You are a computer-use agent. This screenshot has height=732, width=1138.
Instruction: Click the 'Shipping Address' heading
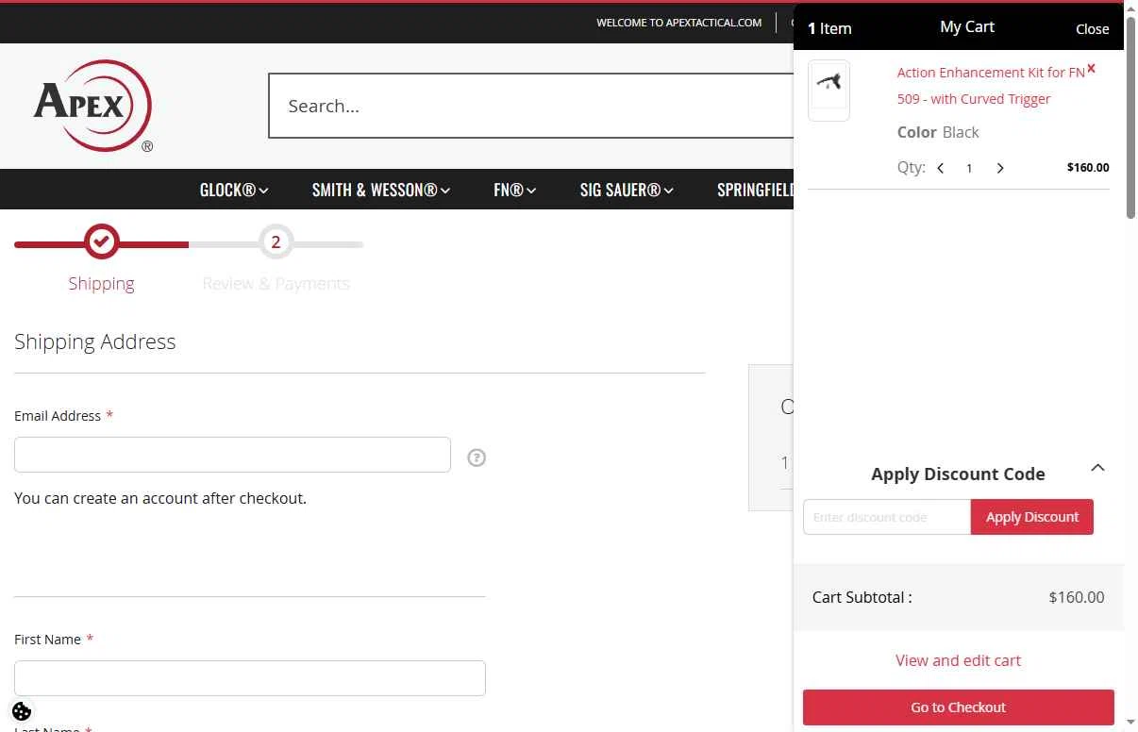(94, 341)
